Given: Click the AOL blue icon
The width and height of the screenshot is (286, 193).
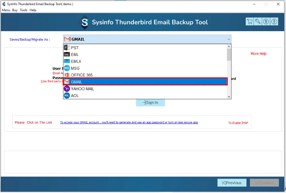Looking at the screenshot, I should [x=67, y=95].
